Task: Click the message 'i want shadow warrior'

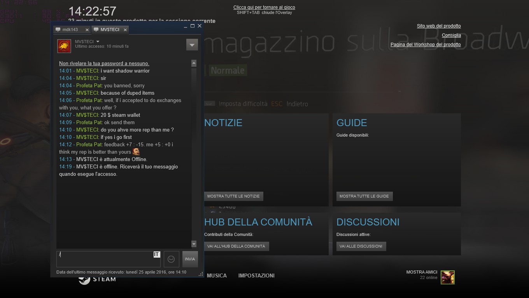Action: [x=125, y=71]
